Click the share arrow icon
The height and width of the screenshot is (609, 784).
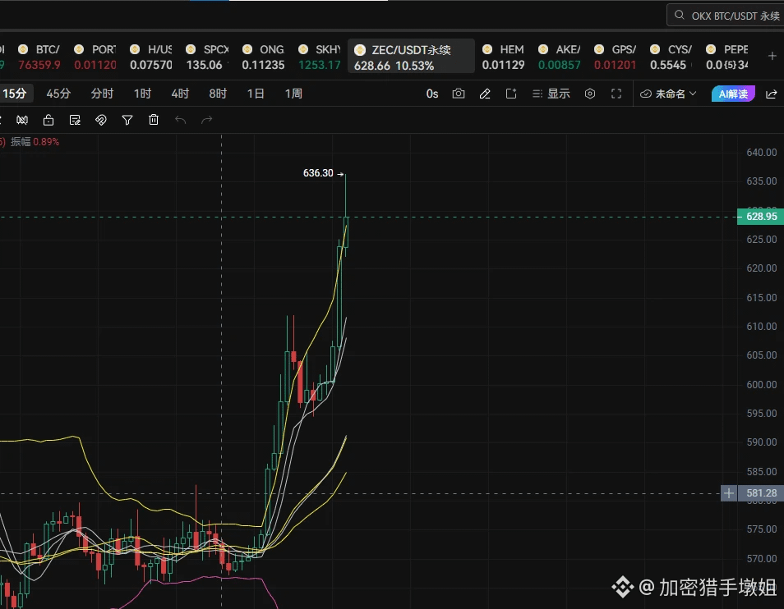(x=772, y=94)
